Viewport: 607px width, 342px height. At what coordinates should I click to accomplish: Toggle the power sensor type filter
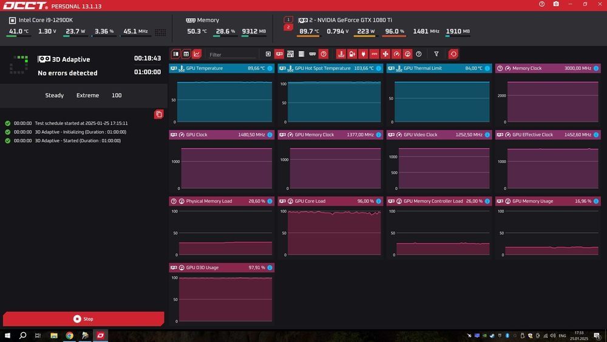(x=363, y=54)
